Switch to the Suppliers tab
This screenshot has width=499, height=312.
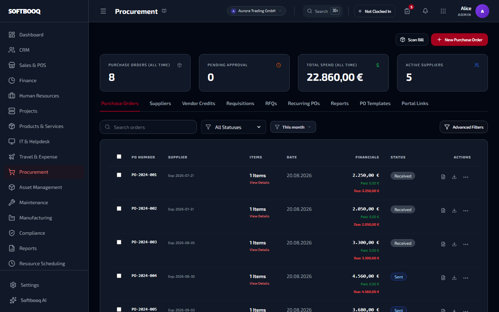pyautogui.click(x=160, y=103)
